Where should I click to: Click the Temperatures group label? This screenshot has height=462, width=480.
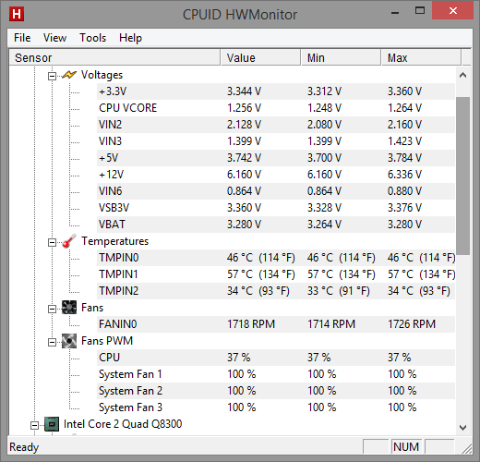click(114, 241)
